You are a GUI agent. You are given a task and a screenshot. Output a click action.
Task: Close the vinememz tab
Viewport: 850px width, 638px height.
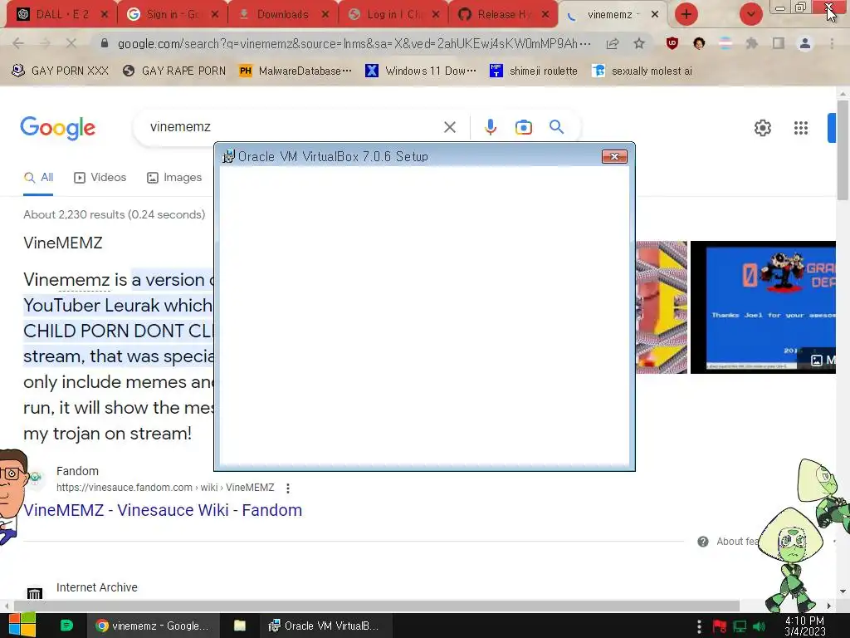point(655,14)
